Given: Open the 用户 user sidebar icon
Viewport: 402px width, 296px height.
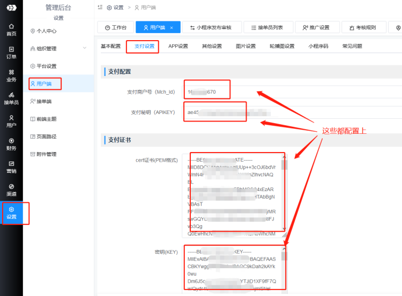Looking at the screenshot, I should pos(11,121).
